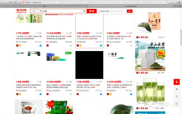
Task: Go forward with Safari's forward arrow
Action: pos(6,2)
